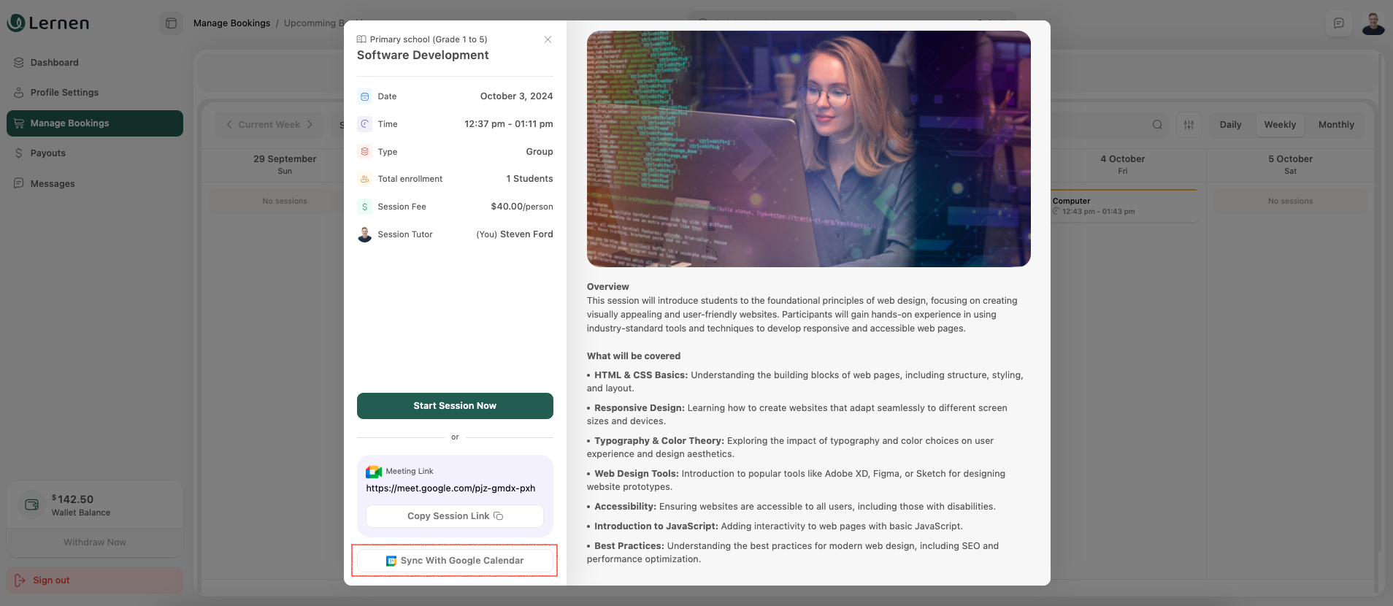1393x606 pixels.
Task: Click the session cover image
Action: (x=808, y=149)
